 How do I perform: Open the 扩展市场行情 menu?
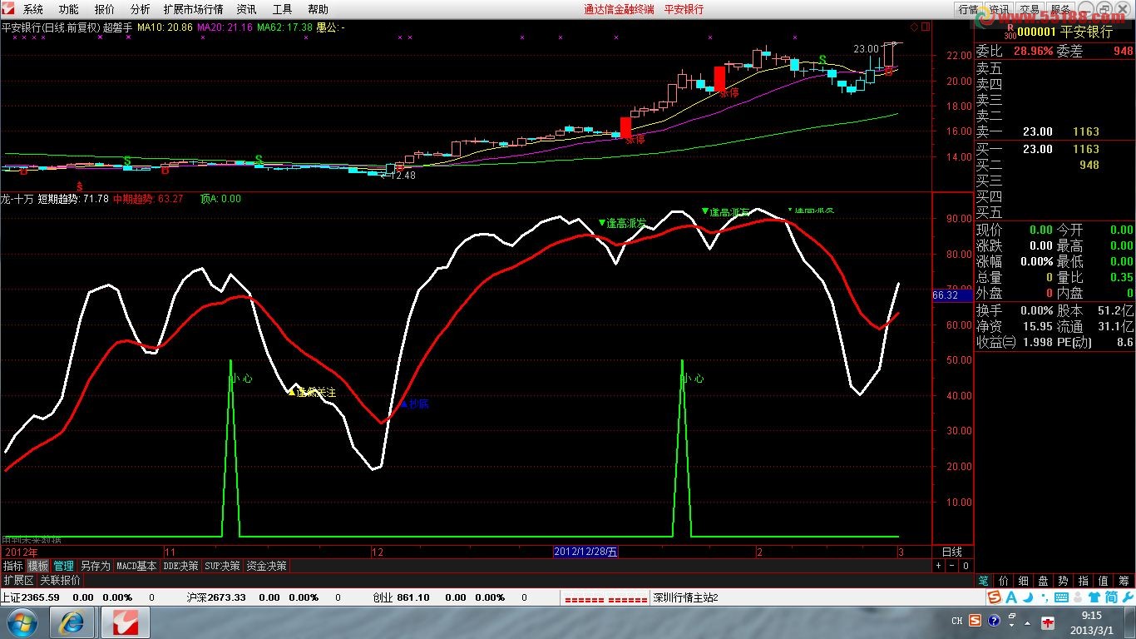pyautogui.click(x=193, y=9)
